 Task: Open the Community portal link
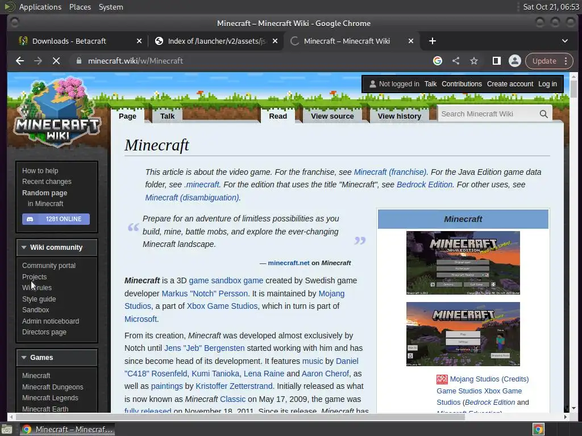[x=49, y=266]
